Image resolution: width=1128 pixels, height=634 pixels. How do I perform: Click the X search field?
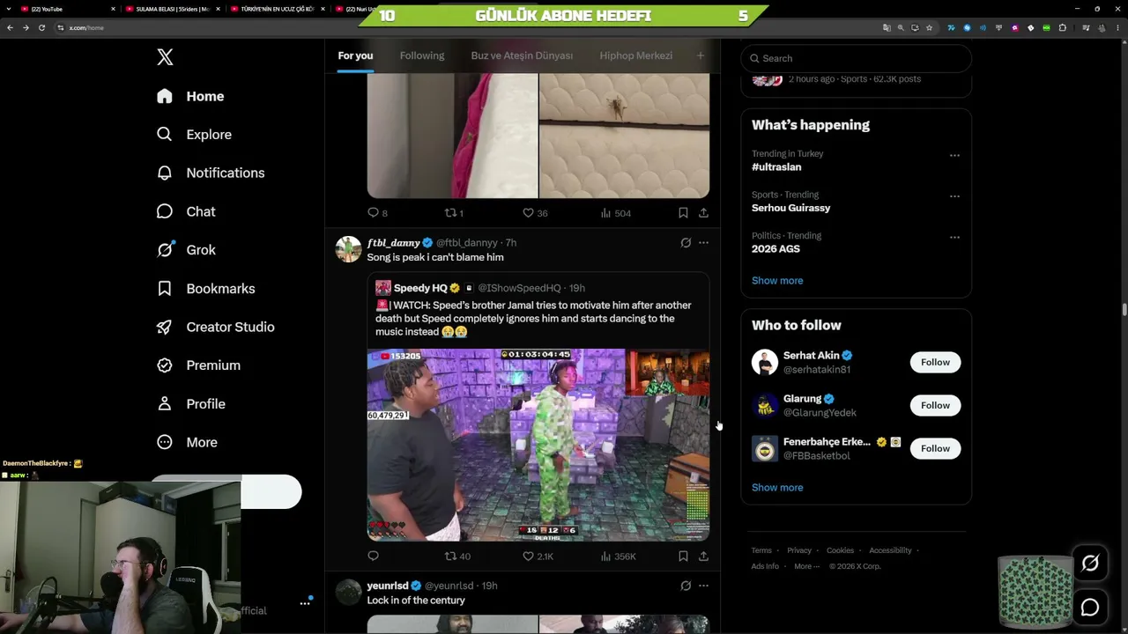857,58
